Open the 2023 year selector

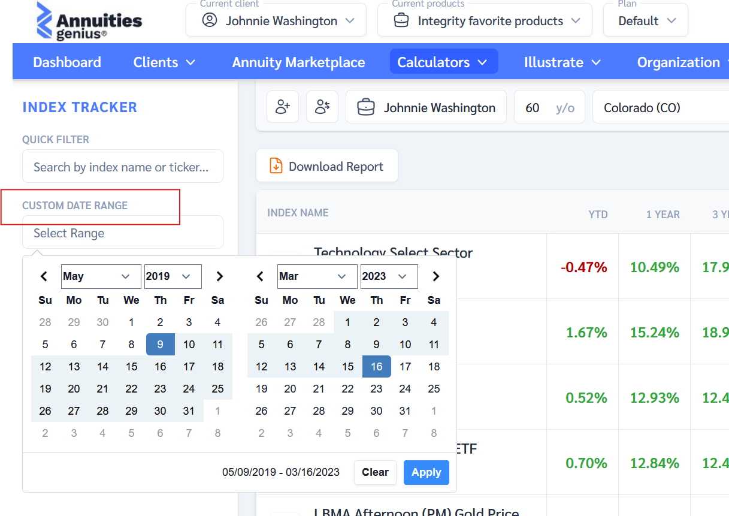[x=389, y=276]
